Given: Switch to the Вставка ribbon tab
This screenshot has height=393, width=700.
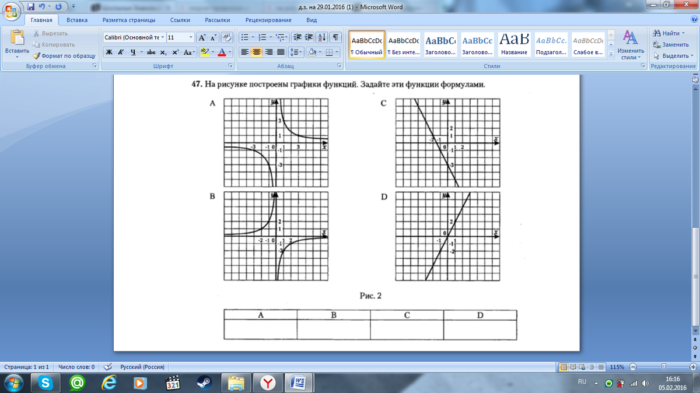Looking at the screenshot, I should pos(77,20).
